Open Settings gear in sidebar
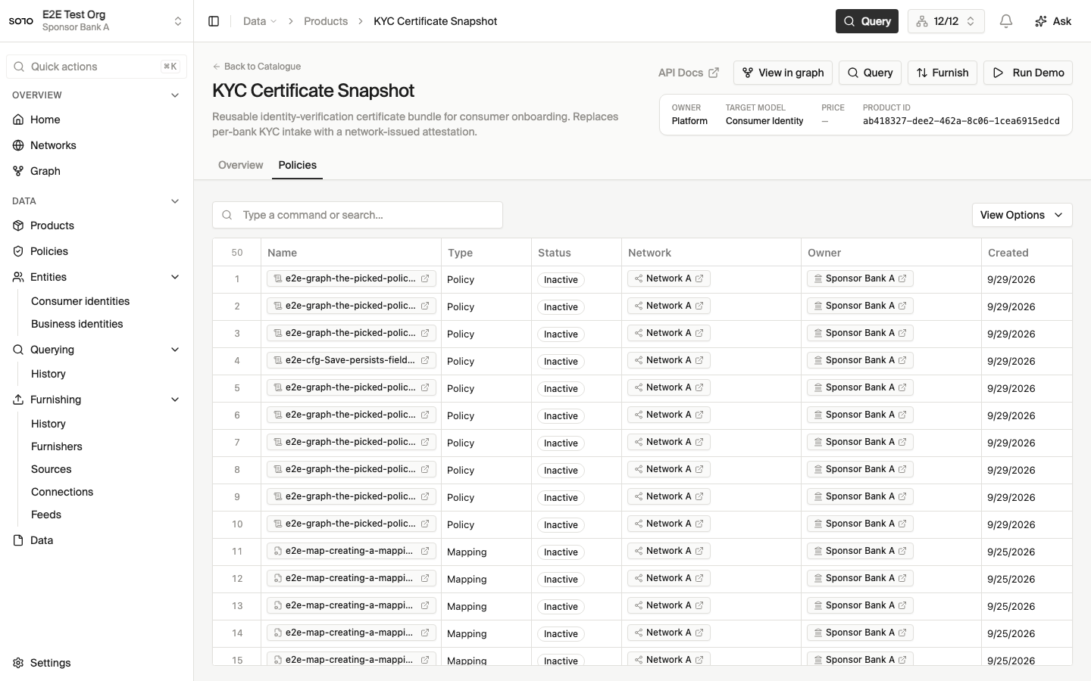 (96, 663)
